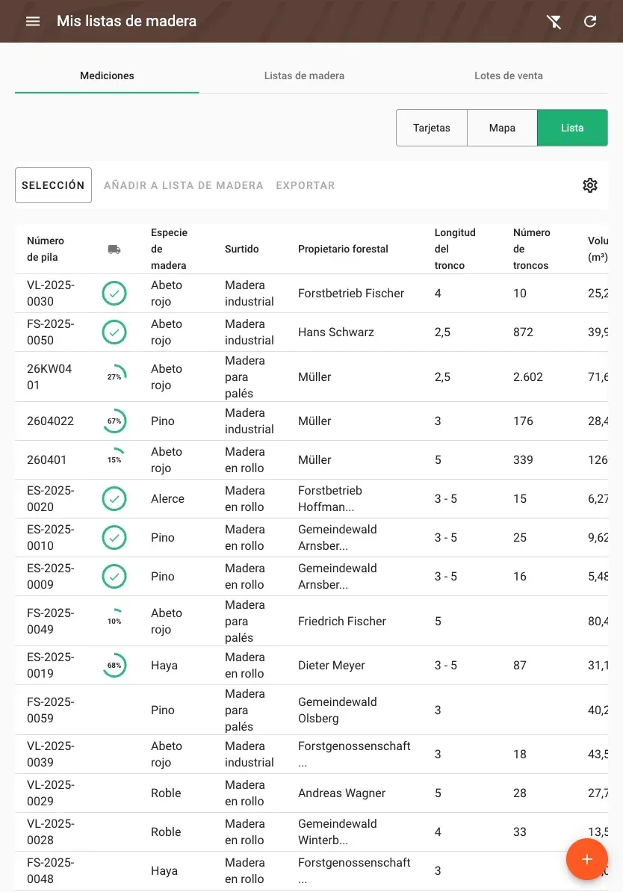Select the Lista view

[572, 128]
